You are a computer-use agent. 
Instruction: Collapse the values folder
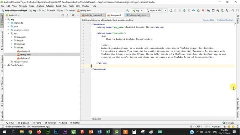click(12, 48)
